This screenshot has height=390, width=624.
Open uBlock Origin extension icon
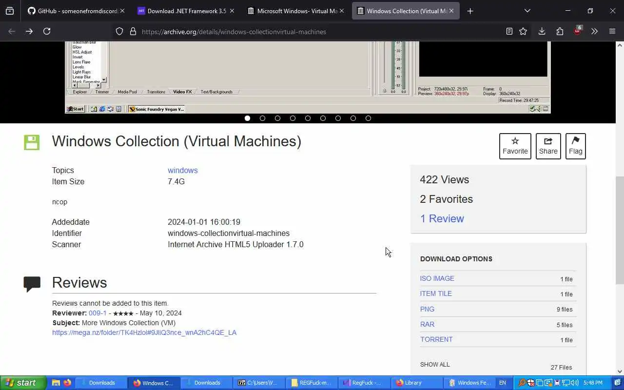[577, 31]
